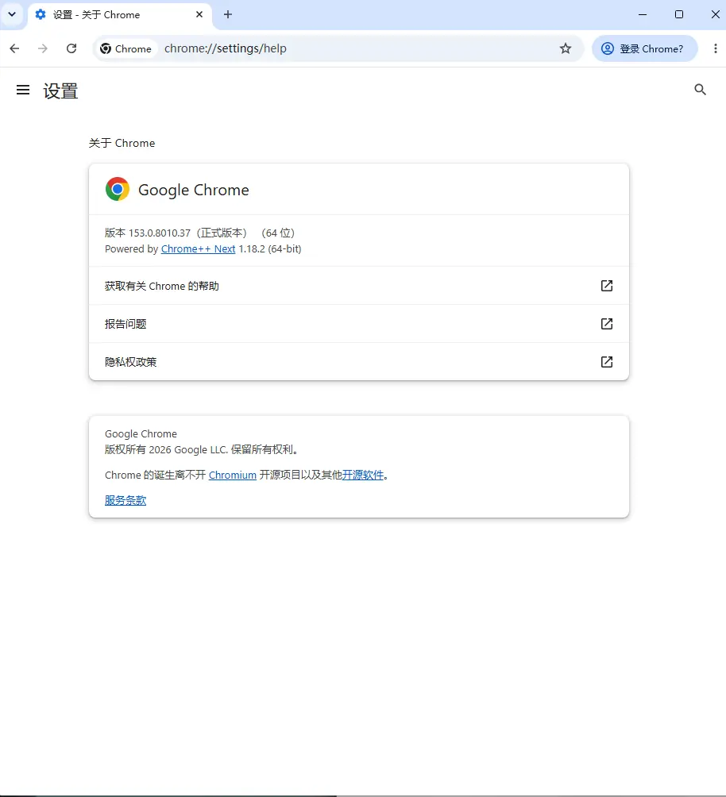
Task: Minimize the Chrome window
Action: (x=643, y=15)
